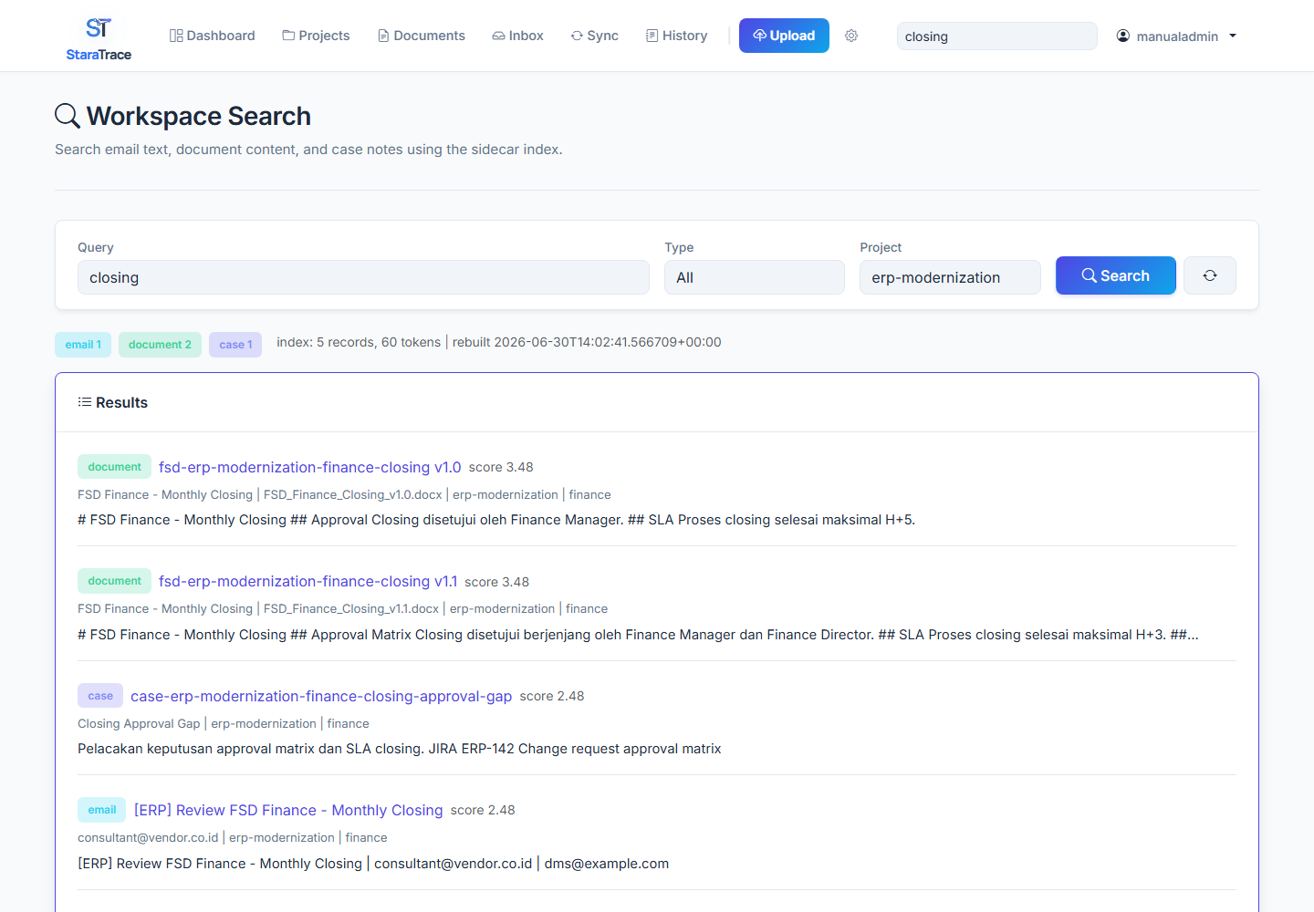The image size is (1314, 912).
Task: Click the email tag on ERP Review result
Action: pos(102,810)
